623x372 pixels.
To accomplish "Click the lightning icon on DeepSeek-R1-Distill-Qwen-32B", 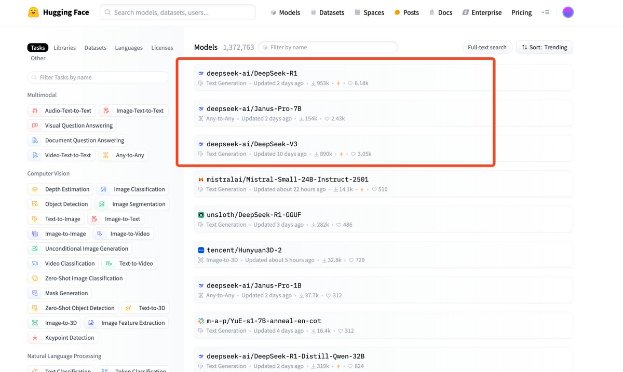I will click(x=338, y=366).
